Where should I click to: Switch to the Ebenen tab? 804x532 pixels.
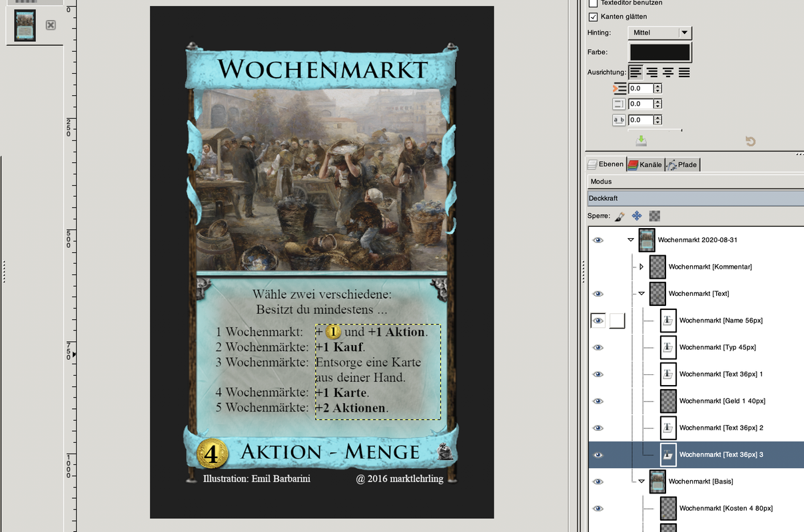pyautogui.click(x=606, y=164)
